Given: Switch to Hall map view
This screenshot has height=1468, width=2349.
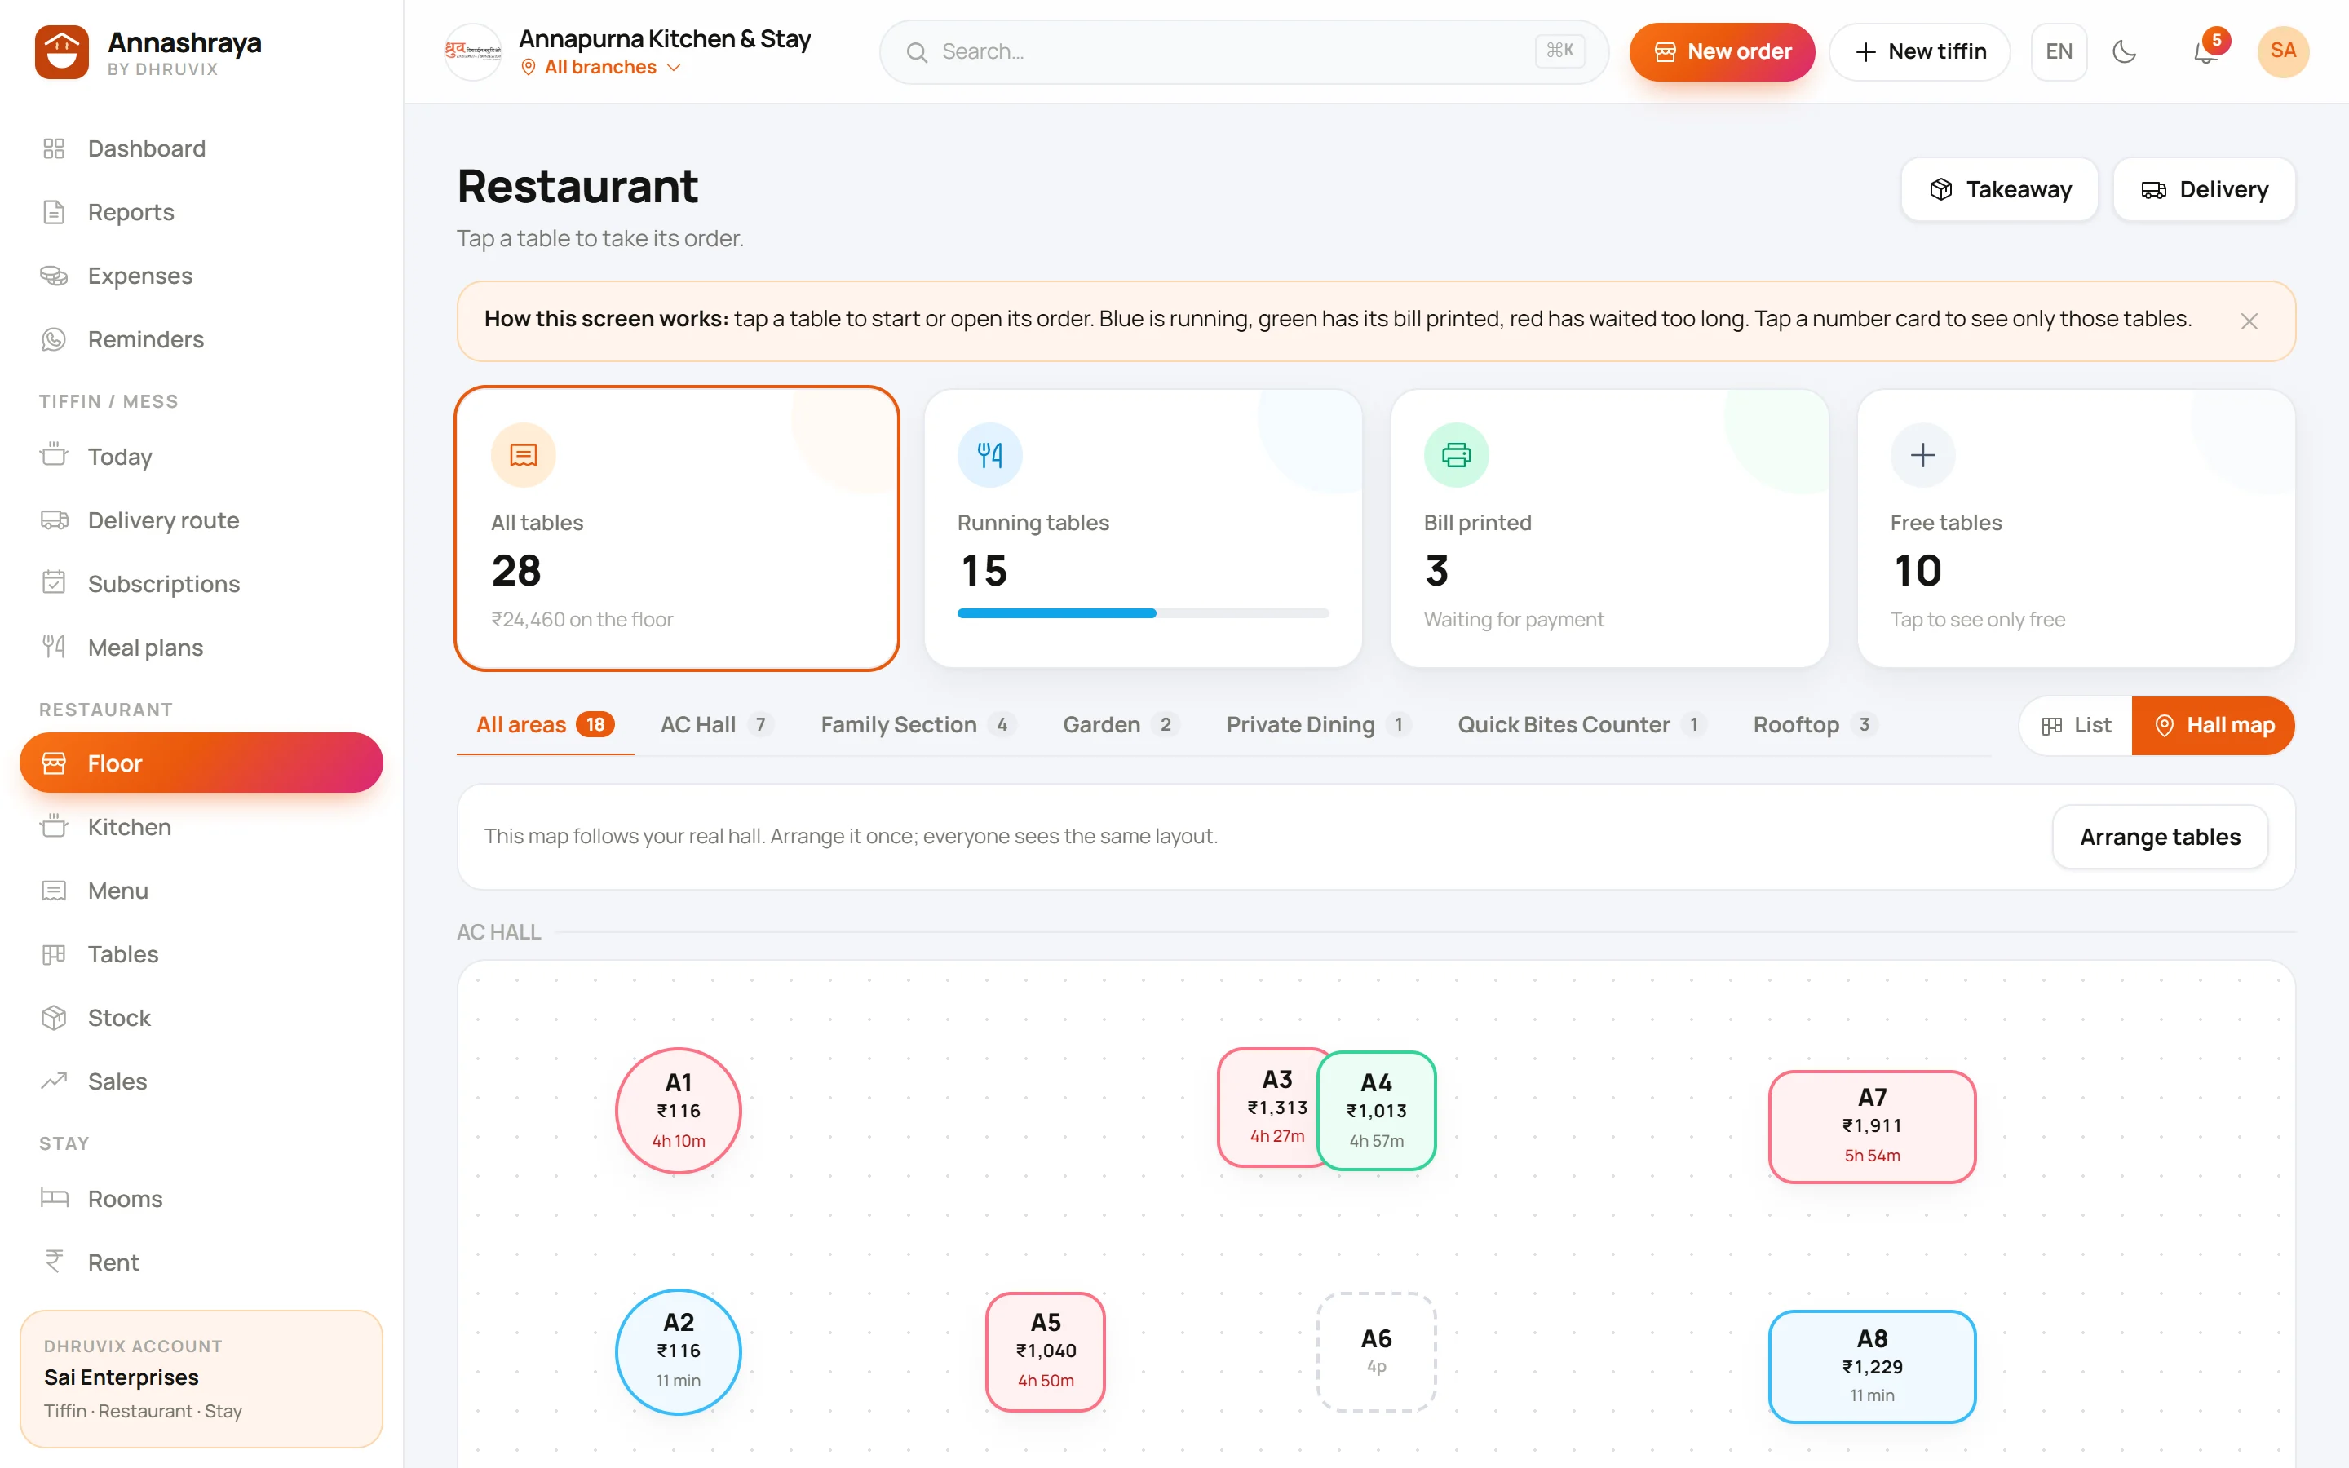Looking at the screenshot, I should coord(2213,725).
